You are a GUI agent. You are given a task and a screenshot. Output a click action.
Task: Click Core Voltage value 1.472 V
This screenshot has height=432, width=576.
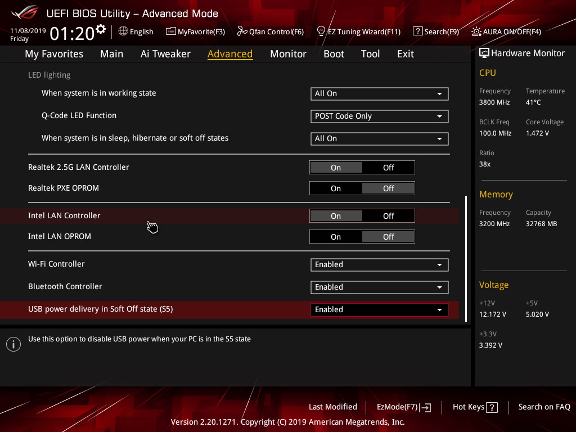(537, 133)
